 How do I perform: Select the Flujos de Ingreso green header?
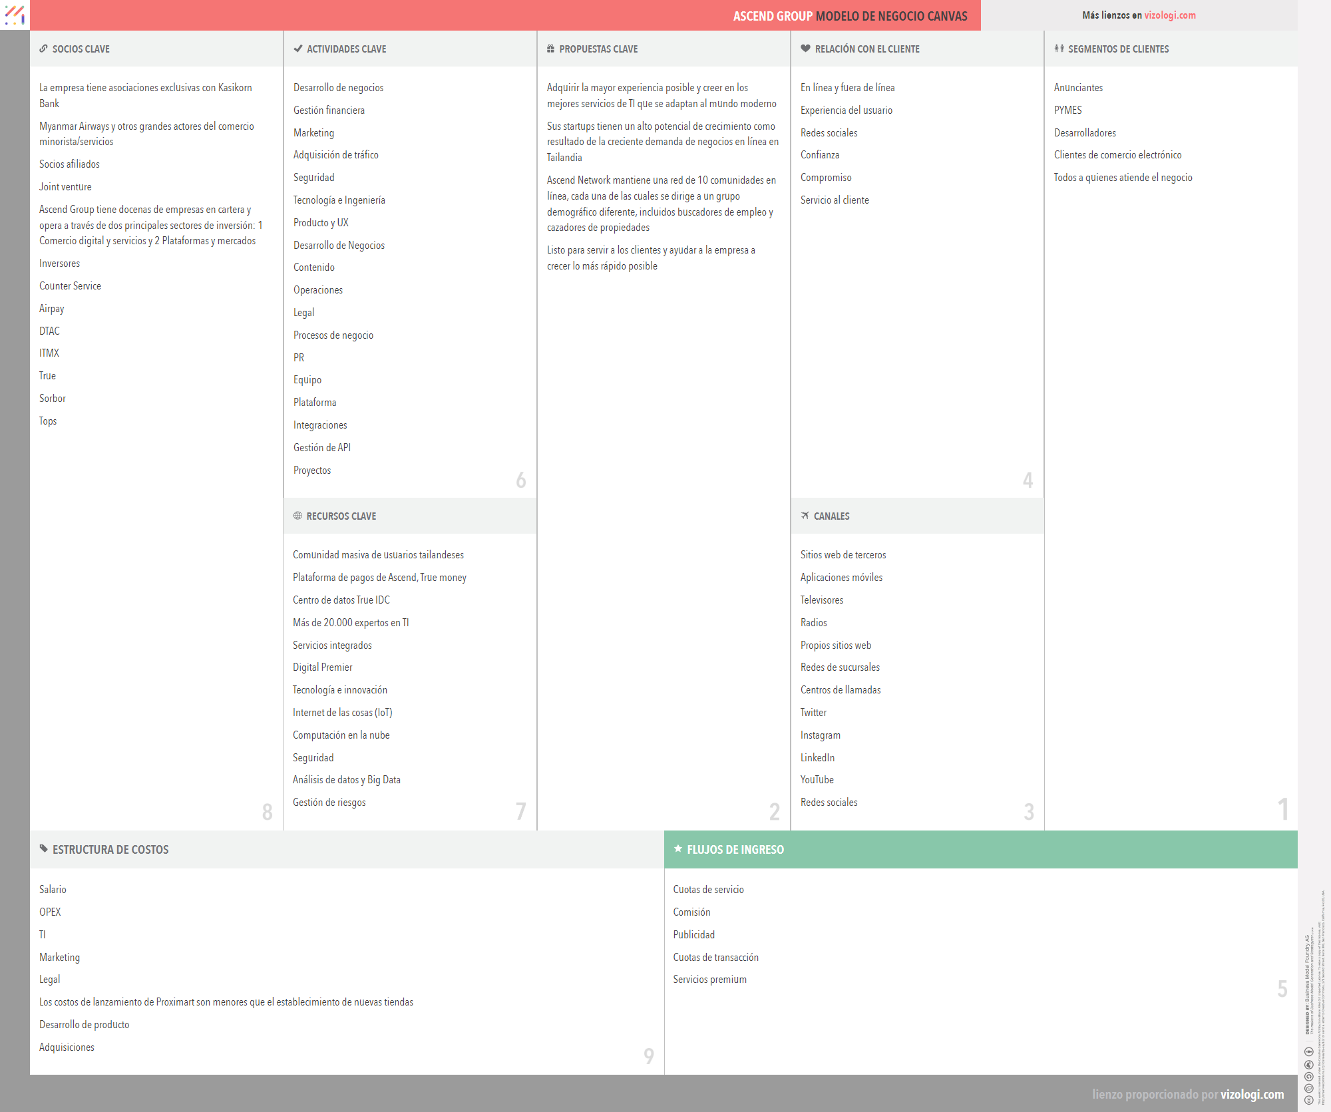(980, 849)
